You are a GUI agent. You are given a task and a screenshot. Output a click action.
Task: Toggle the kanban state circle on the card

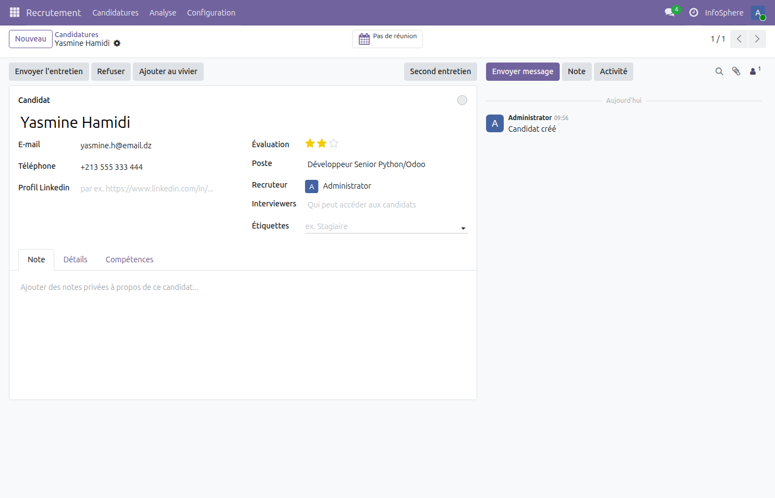tap(462, 100)
